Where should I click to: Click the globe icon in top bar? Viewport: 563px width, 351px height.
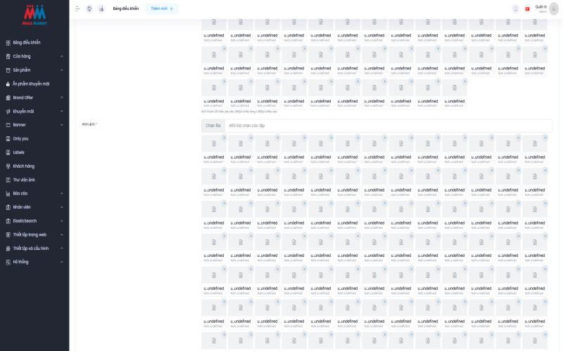[x=89, y=8]
